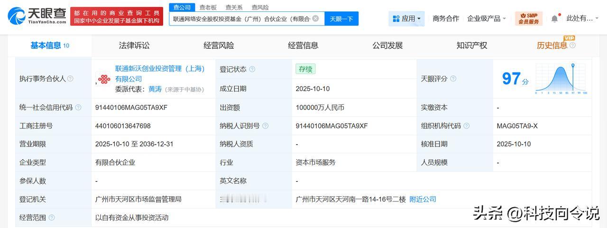Screen dimensions: 607x228
Task: Click the help icon beside 天眼评分
Action: tap(453, 79)
